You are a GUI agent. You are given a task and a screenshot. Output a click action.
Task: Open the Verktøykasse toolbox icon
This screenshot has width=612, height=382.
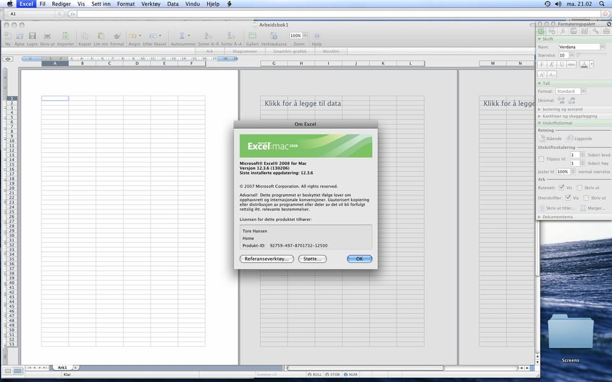pos(274,36)
